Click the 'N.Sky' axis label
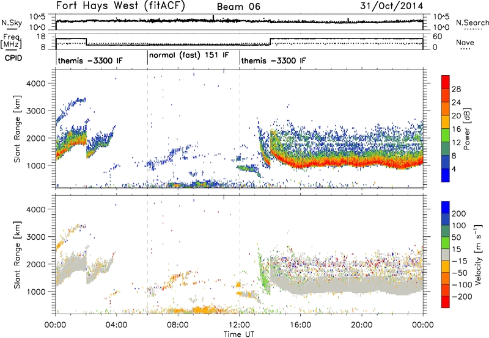Image resolution: width=489 pixels, height=338 pixels. 12,23
